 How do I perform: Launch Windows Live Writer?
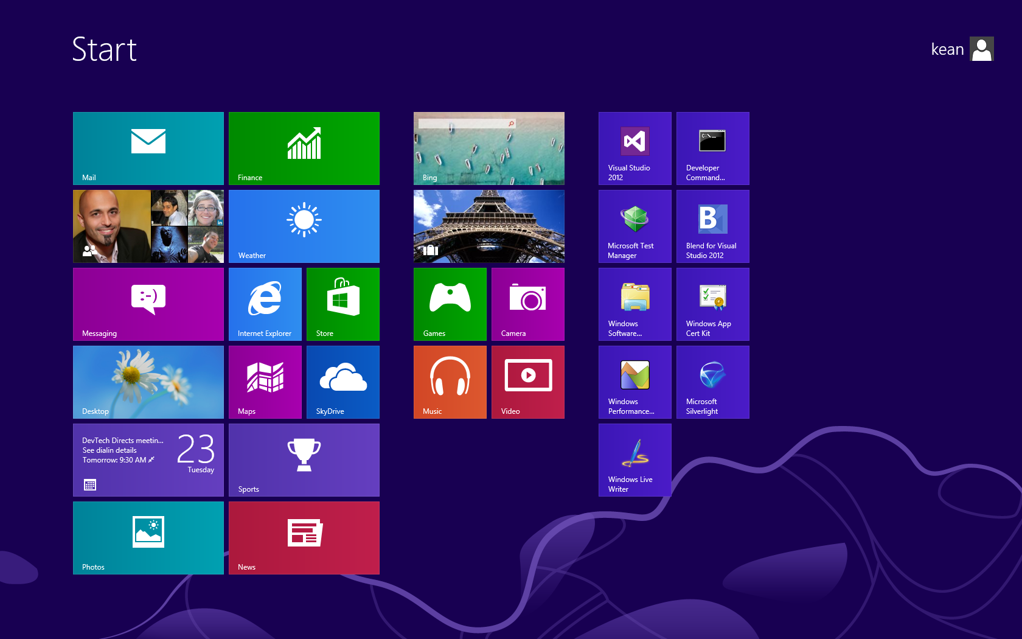point(634,459)
